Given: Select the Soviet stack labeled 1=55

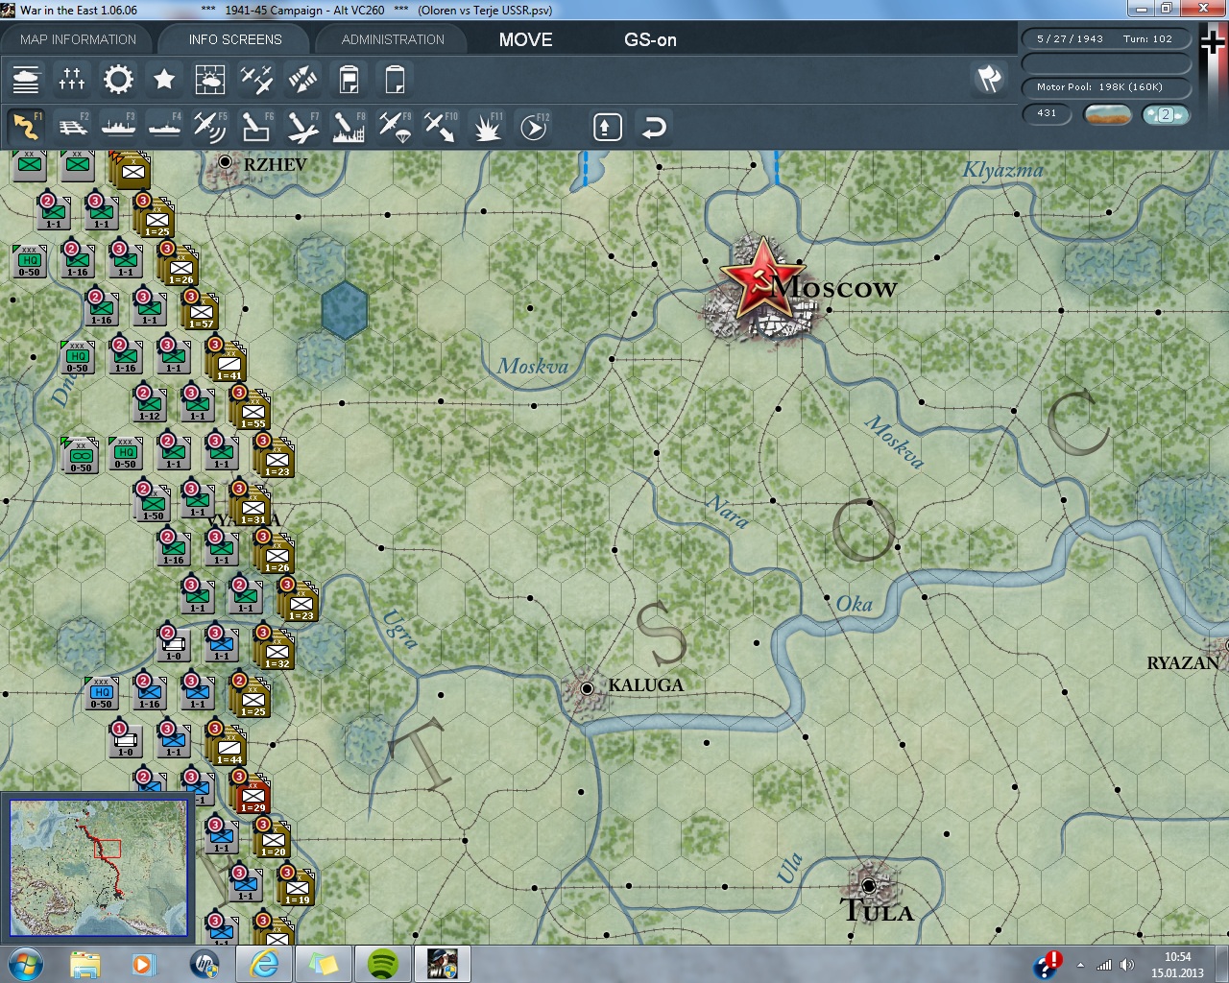Looking at the screenshot, I should (x=253, y=410).
